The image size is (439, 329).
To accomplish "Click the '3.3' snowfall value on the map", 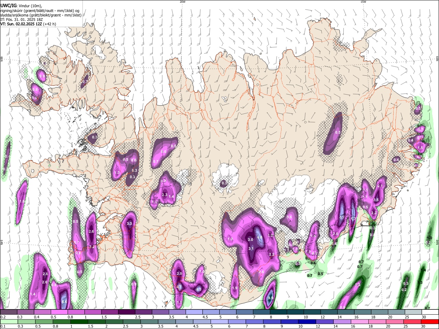I will [129, 223].
